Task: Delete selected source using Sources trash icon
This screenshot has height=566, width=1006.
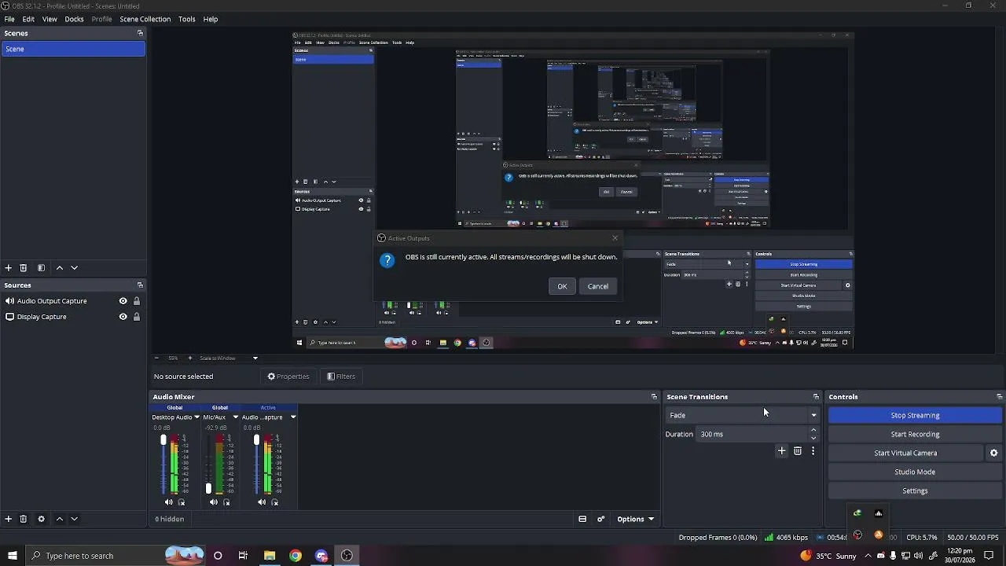Action: click(24, 519)
